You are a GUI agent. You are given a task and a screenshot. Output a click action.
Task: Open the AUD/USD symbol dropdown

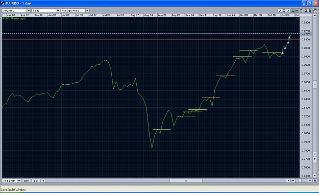click(x=28, y=11)
